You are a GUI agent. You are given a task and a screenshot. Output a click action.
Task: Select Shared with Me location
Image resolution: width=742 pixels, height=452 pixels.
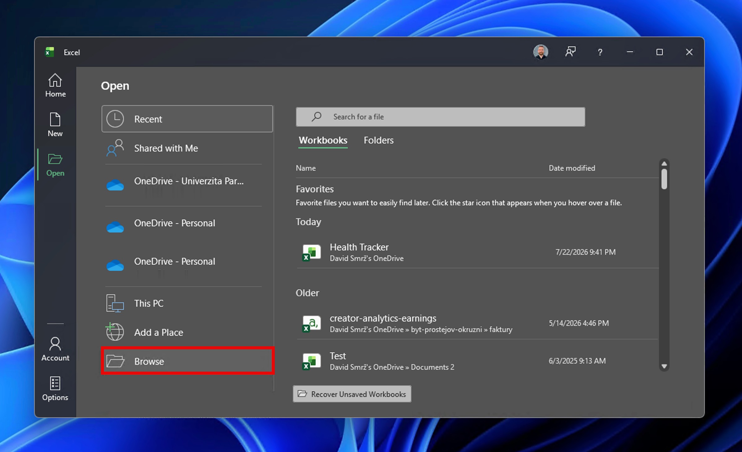click(187, 148)
